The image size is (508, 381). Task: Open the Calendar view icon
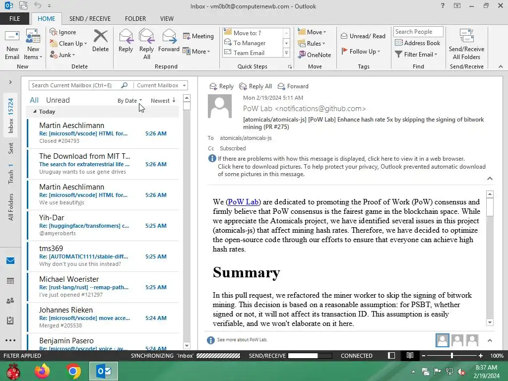(x=10, y=281)
